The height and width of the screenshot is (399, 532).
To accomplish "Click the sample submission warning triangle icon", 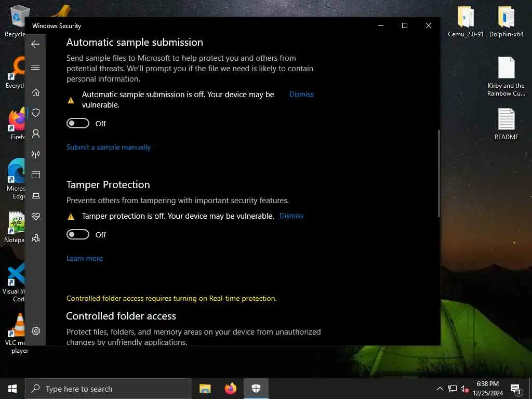I will pyautogui.click(x=71, y=100).
